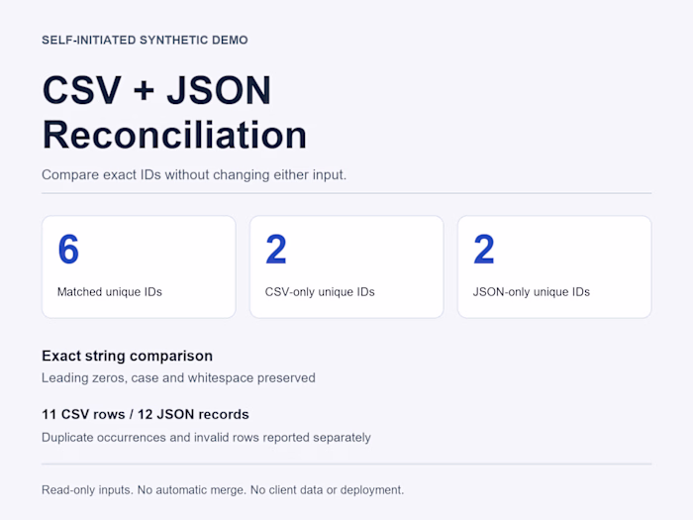Click the number 2 above CSV-only label
Screen dimensions: 693x520
(276, 250)
